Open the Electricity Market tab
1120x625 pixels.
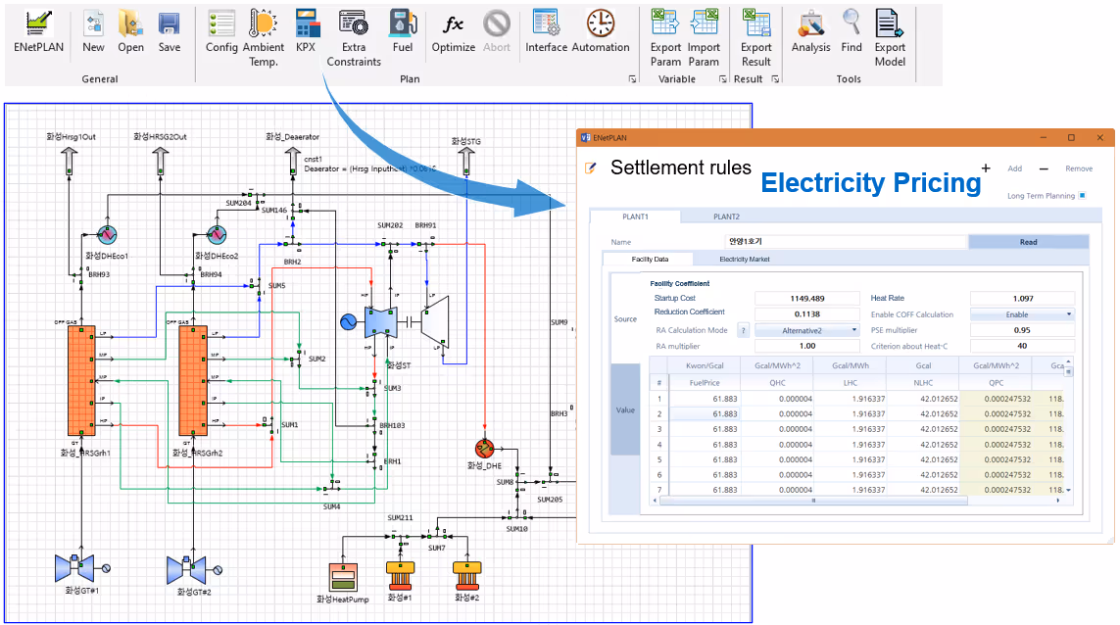pos(745,260)
